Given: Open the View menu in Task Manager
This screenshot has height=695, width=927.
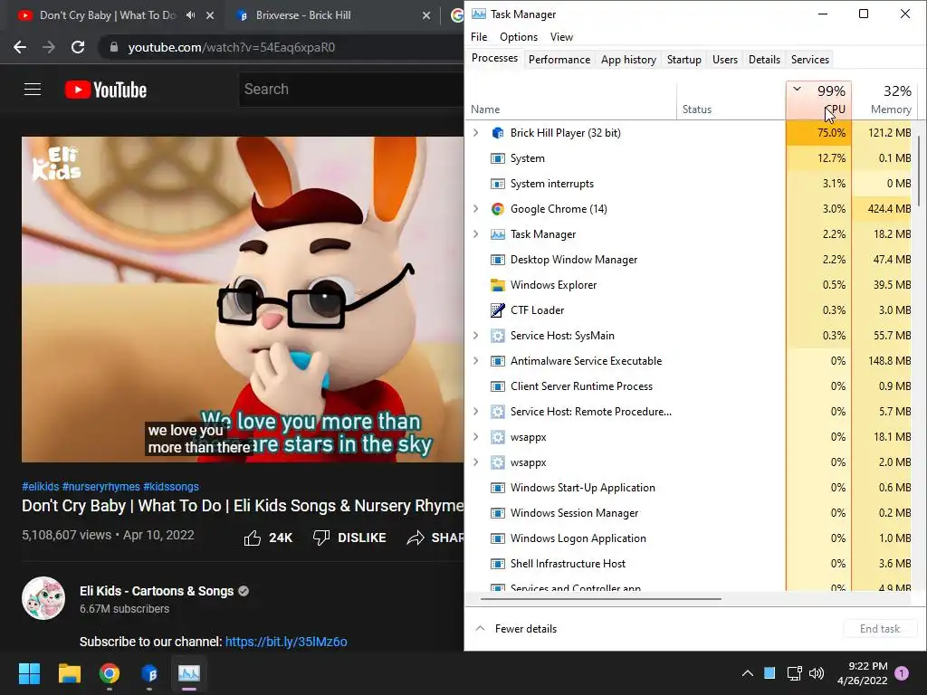Looking at the screenshot, I should tap(561, 37).
